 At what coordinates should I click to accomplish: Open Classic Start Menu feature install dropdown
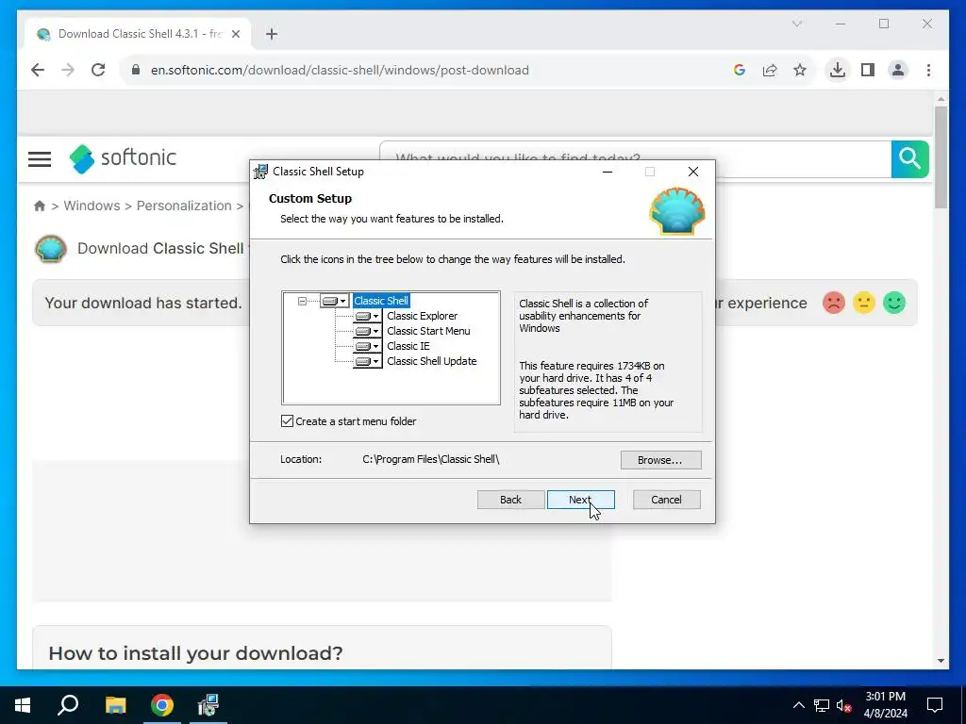pyautogui.click(x=367, y=331)
